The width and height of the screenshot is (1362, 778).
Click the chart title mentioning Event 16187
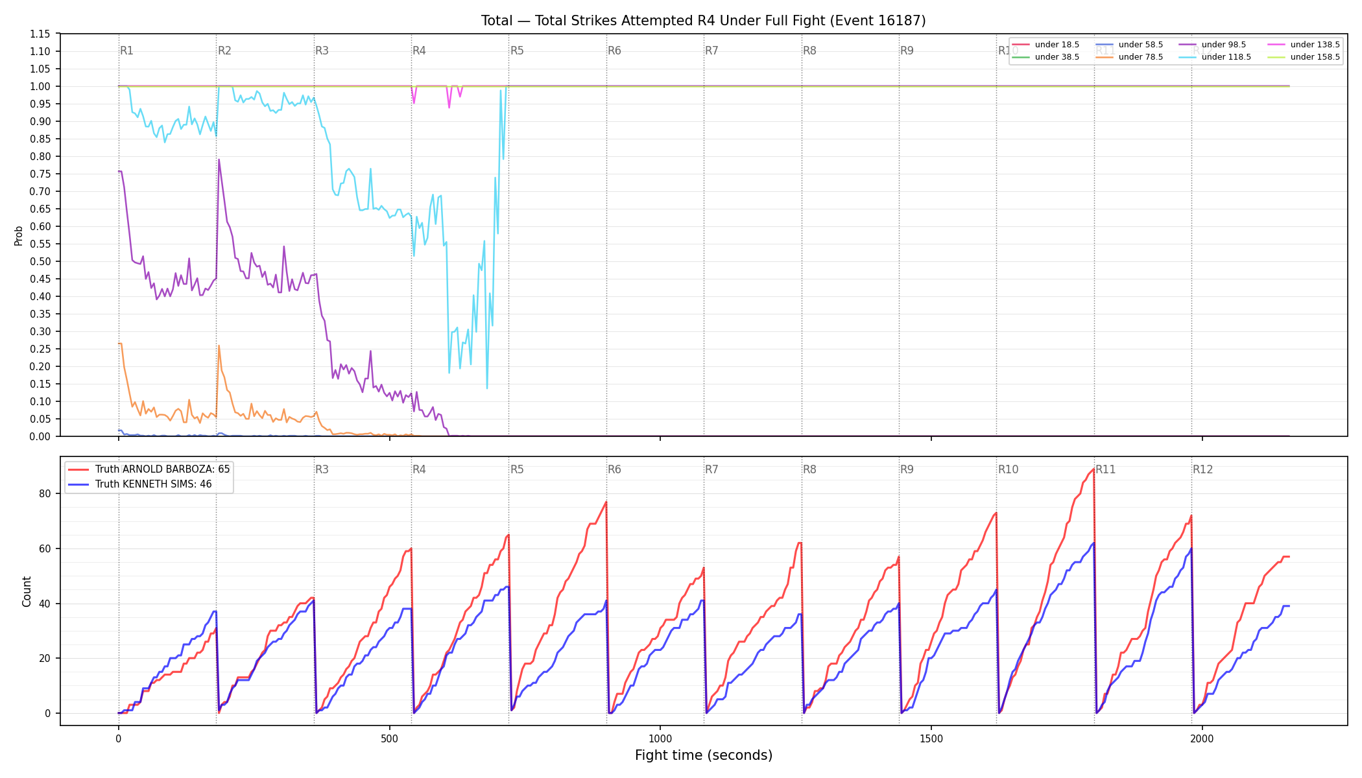703,21
